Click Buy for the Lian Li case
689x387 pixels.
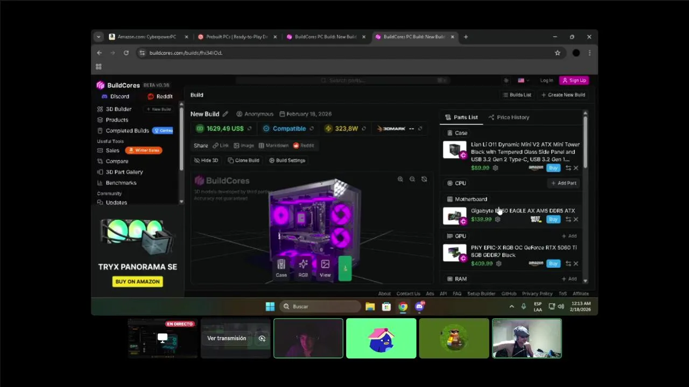553,168
